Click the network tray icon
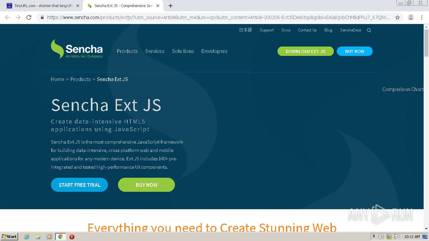This screenshot has height=241, width=429. 389,237
